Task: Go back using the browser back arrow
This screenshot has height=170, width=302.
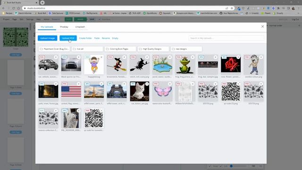Action: [4, 8]
